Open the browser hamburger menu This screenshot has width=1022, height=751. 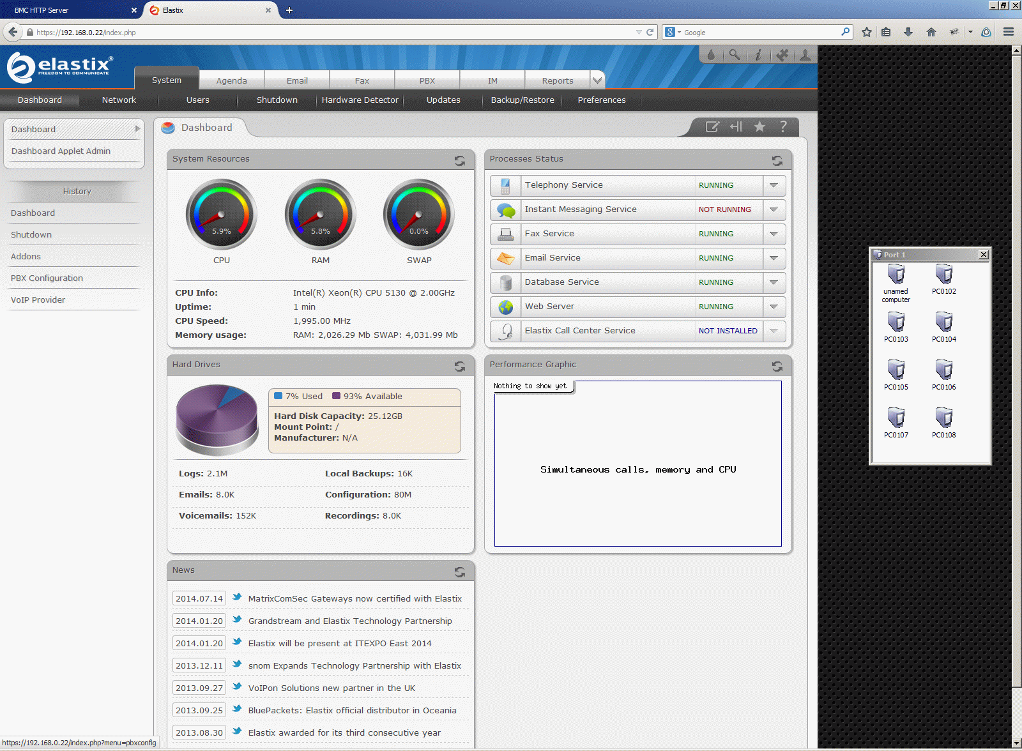point(1009,32)
